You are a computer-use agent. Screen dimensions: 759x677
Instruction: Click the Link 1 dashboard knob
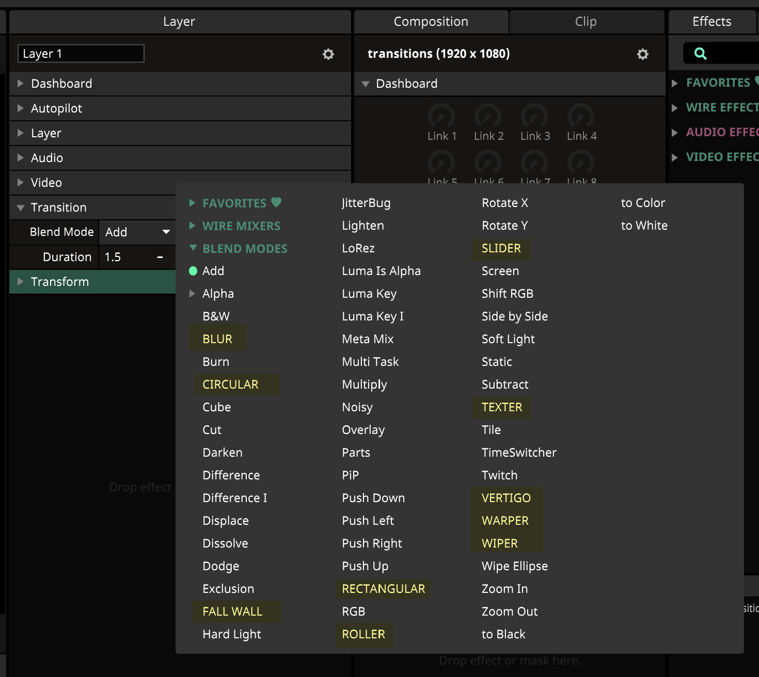[x=441, y=117]
